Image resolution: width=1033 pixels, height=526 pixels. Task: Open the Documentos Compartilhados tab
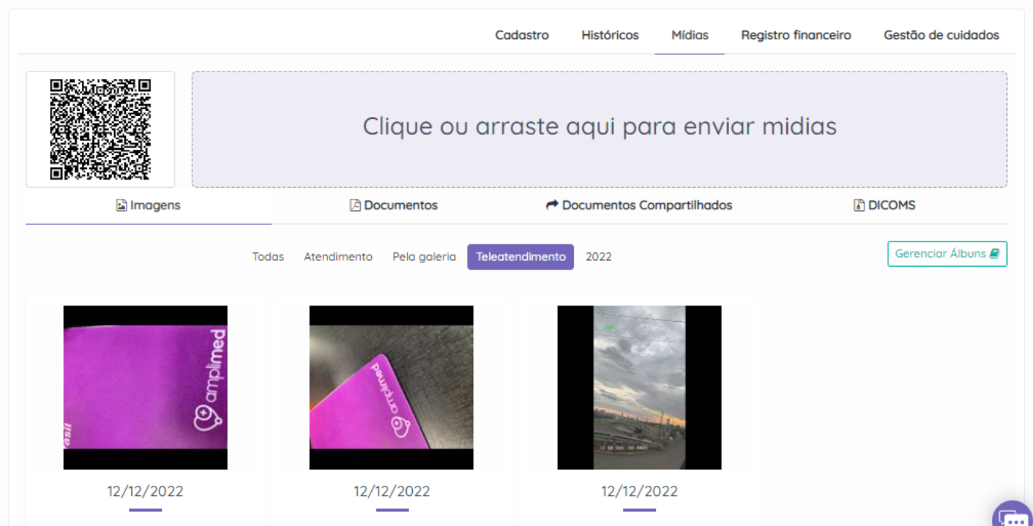click(639, 205)
